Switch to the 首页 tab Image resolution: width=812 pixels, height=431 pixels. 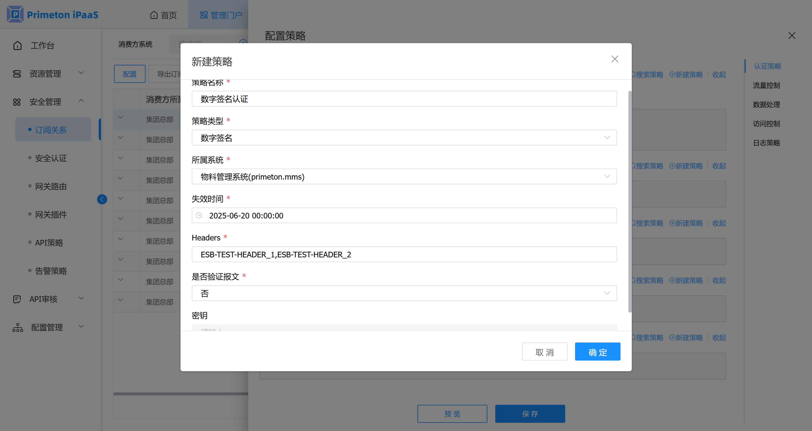(x=163, y=15)
